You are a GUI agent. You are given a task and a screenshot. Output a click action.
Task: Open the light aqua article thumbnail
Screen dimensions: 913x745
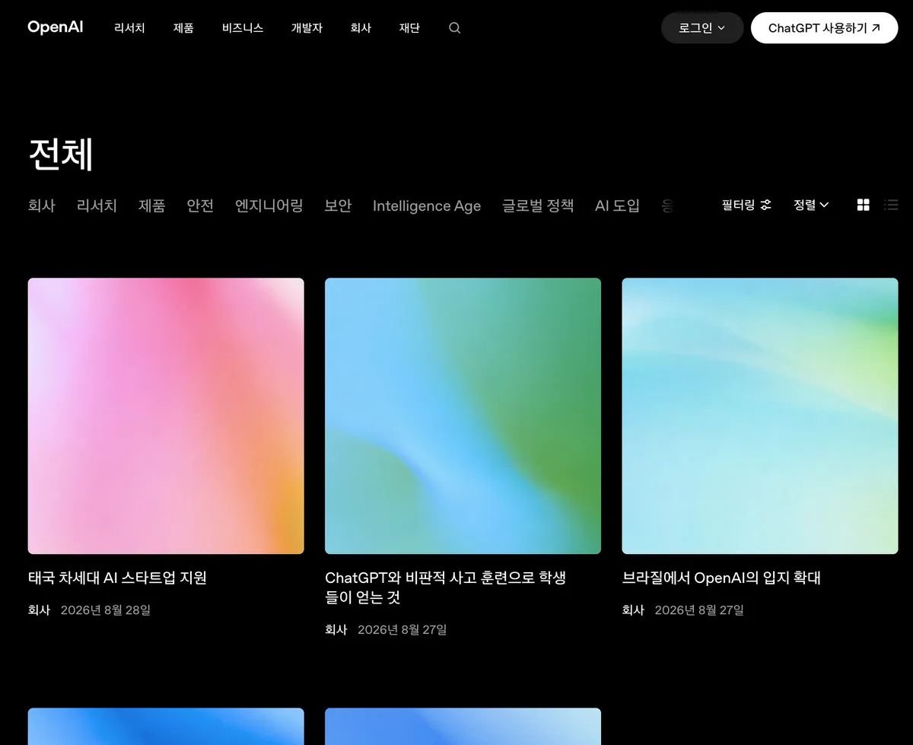click(760, 415)
